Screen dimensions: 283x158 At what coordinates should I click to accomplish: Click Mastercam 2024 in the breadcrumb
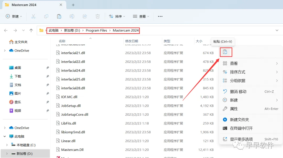(x=126, y=30)
